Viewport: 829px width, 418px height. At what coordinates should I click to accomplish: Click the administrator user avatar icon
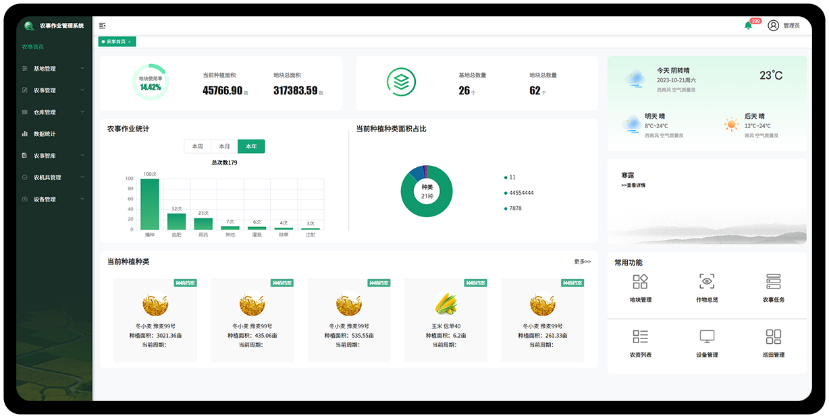[x=774, y=26]
